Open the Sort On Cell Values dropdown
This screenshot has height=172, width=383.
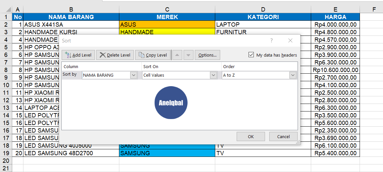[x=214, y=75]
